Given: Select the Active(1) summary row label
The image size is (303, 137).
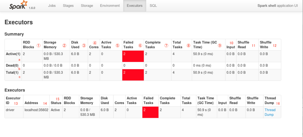Looking at the screenshot, I should coord(13,54).
